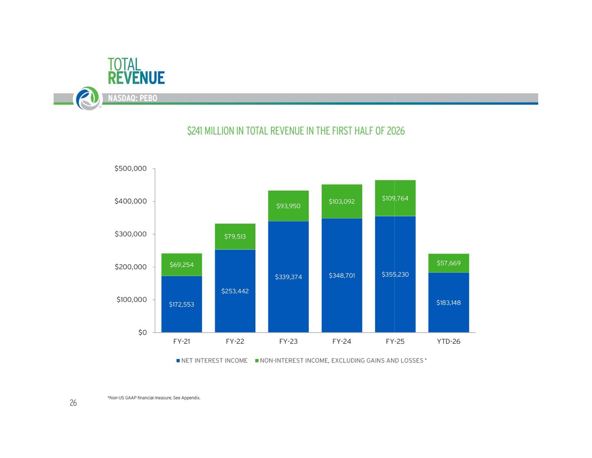The image size is (592, 458).
Task: Click the Non-US GAAP footnote text
Action: [x=154, y=398]
